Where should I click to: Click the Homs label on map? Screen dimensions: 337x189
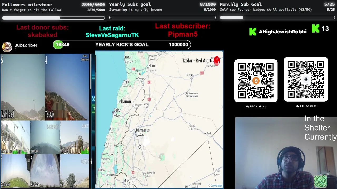coord(152,66)
